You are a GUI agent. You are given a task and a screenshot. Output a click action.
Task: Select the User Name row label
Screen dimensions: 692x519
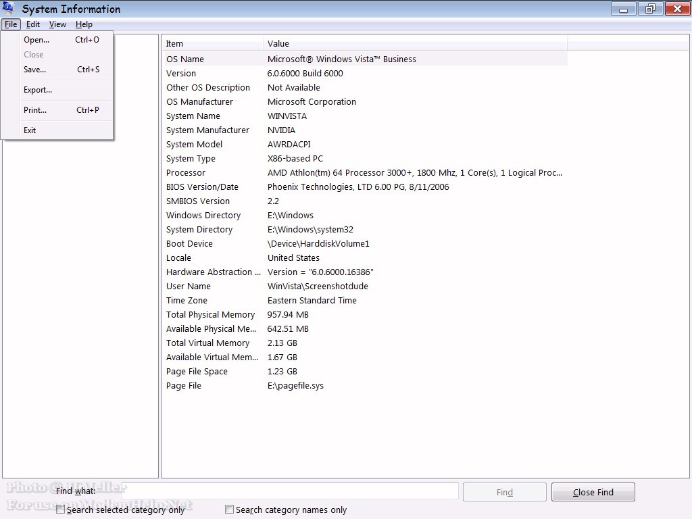[189, 286]
